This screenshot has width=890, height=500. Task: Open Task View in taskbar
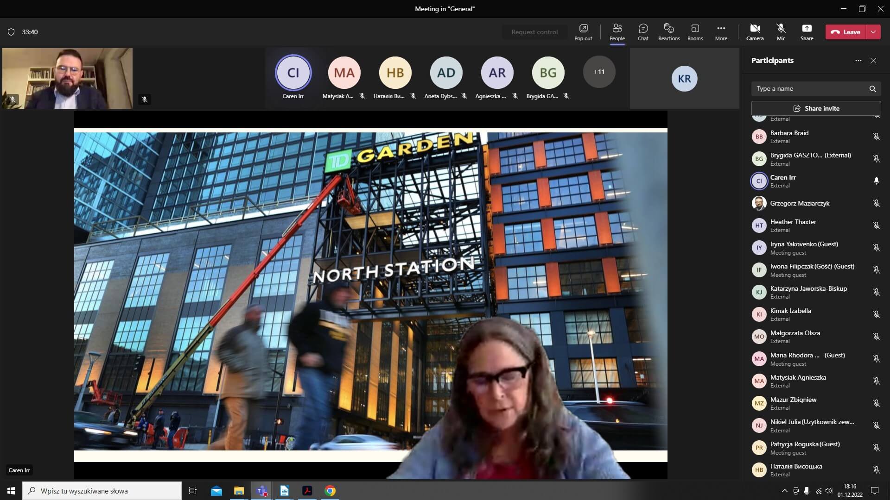pos(193,491)
